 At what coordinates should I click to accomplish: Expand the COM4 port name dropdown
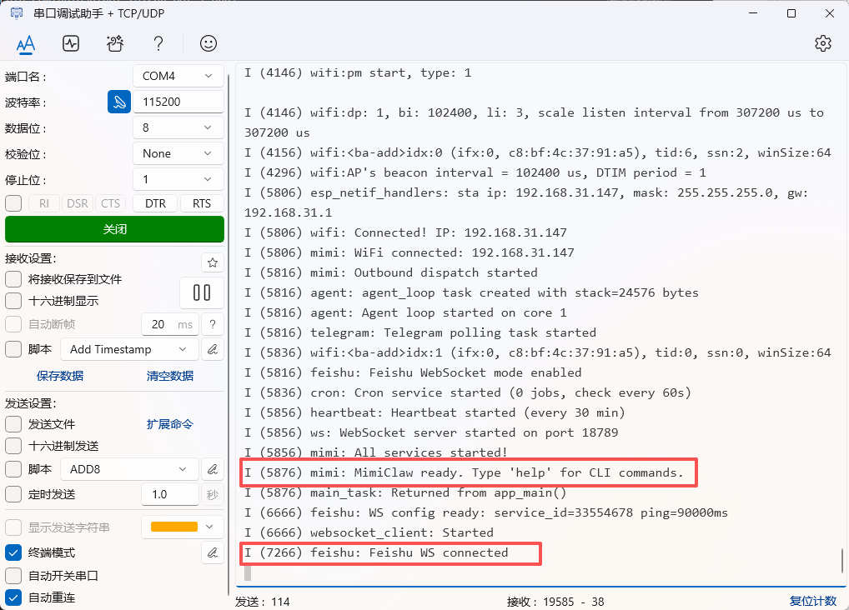(178, 76)
